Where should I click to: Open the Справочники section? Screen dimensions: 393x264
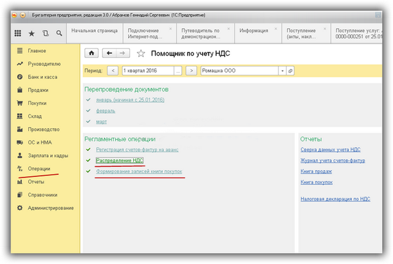point(42,195)
